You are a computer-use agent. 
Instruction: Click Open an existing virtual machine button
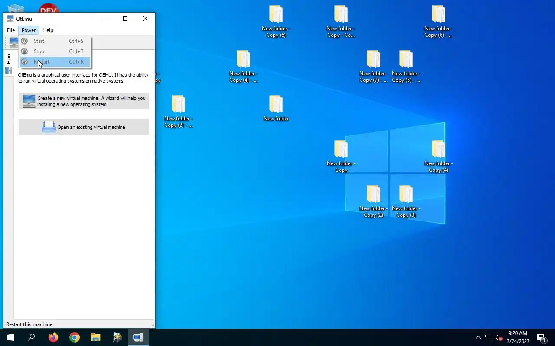84,127
